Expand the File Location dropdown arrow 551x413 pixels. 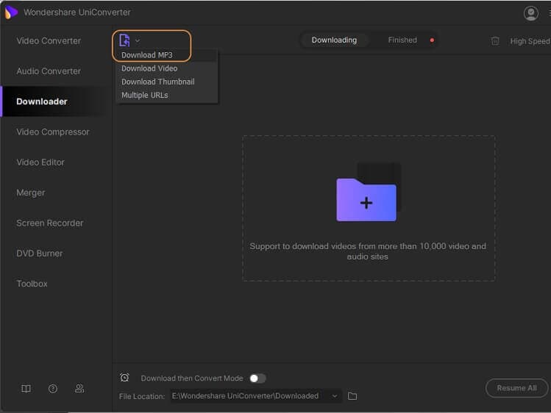(335, 396)
